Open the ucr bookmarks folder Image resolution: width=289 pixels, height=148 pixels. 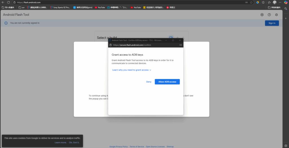(21, 8)
